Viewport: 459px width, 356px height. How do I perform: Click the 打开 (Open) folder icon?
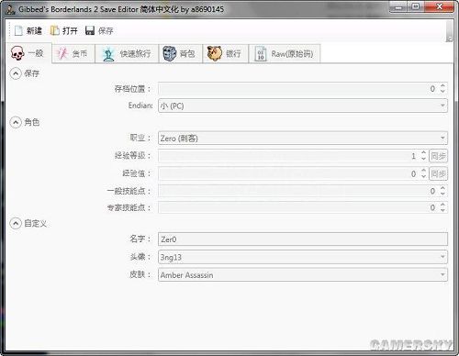coord(55,30)
